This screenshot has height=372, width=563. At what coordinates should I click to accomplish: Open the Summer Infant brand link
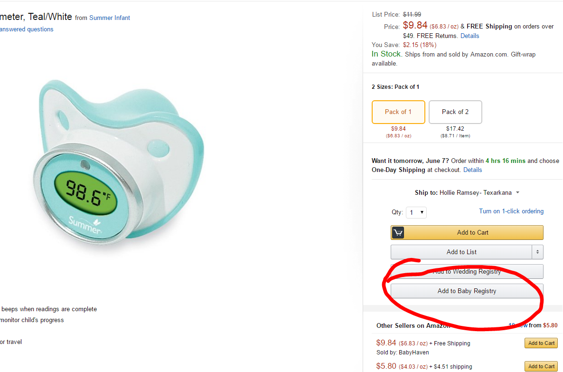point(109,18)
